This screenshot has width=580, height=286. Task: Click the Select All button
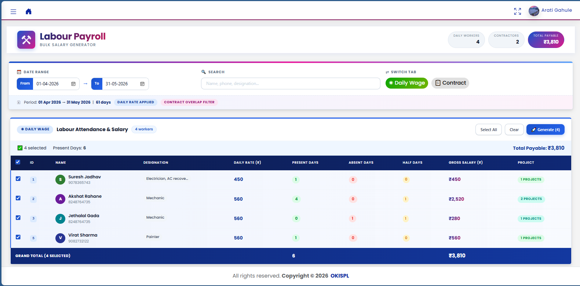[x=488, y=130]
